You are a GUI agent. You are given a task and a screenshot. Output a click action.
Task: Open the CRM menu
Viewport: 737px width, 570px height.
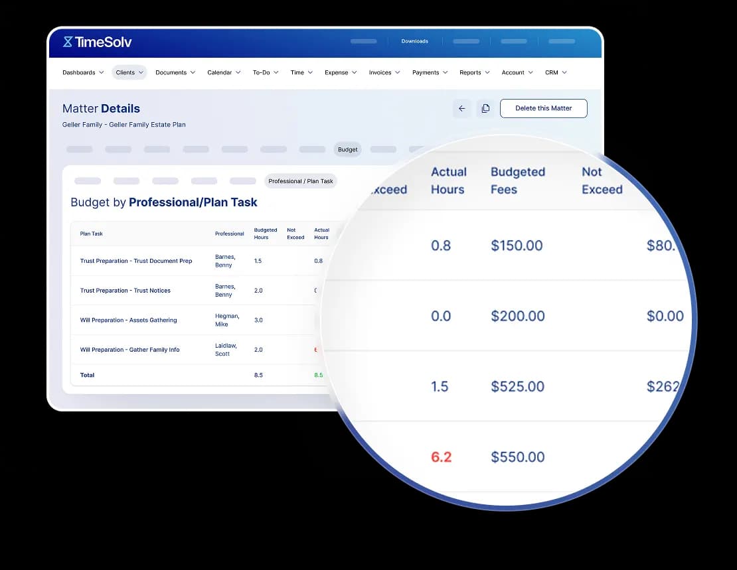(x=556, y=72)
